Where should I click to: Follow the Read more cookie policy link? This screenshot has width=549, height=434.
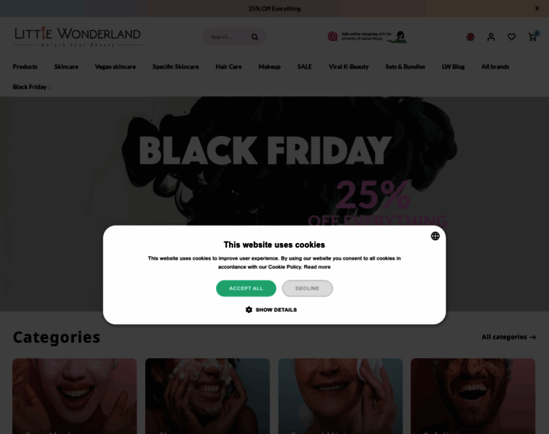[317, 267]
